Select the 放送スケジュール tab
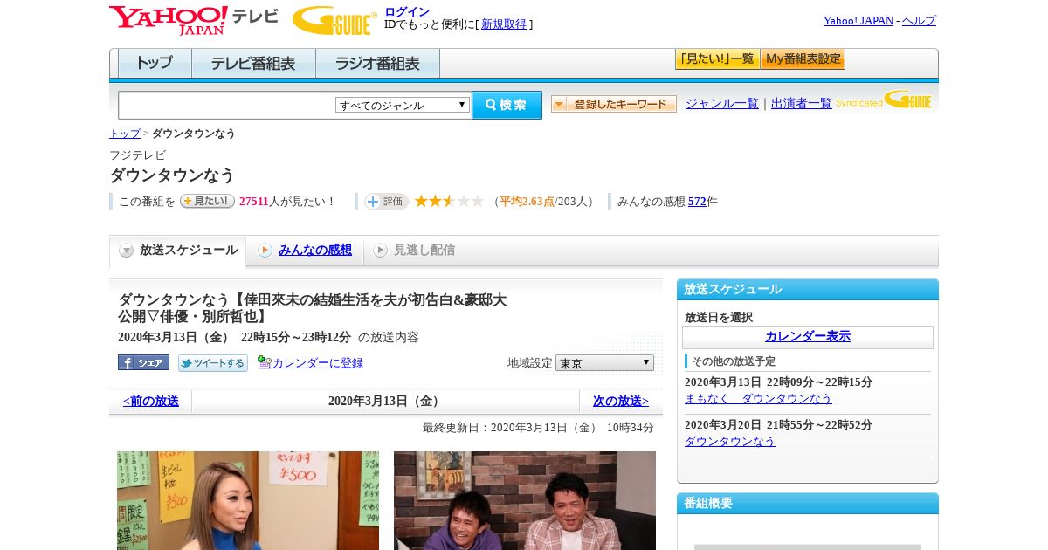 [x=178, y=251]
